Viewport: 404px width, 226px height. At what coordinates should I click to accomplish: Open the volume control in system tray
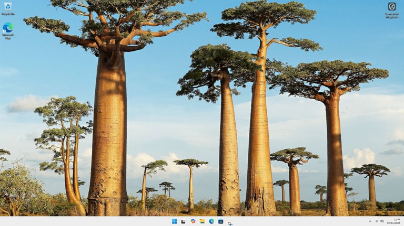tap(382, 221)
